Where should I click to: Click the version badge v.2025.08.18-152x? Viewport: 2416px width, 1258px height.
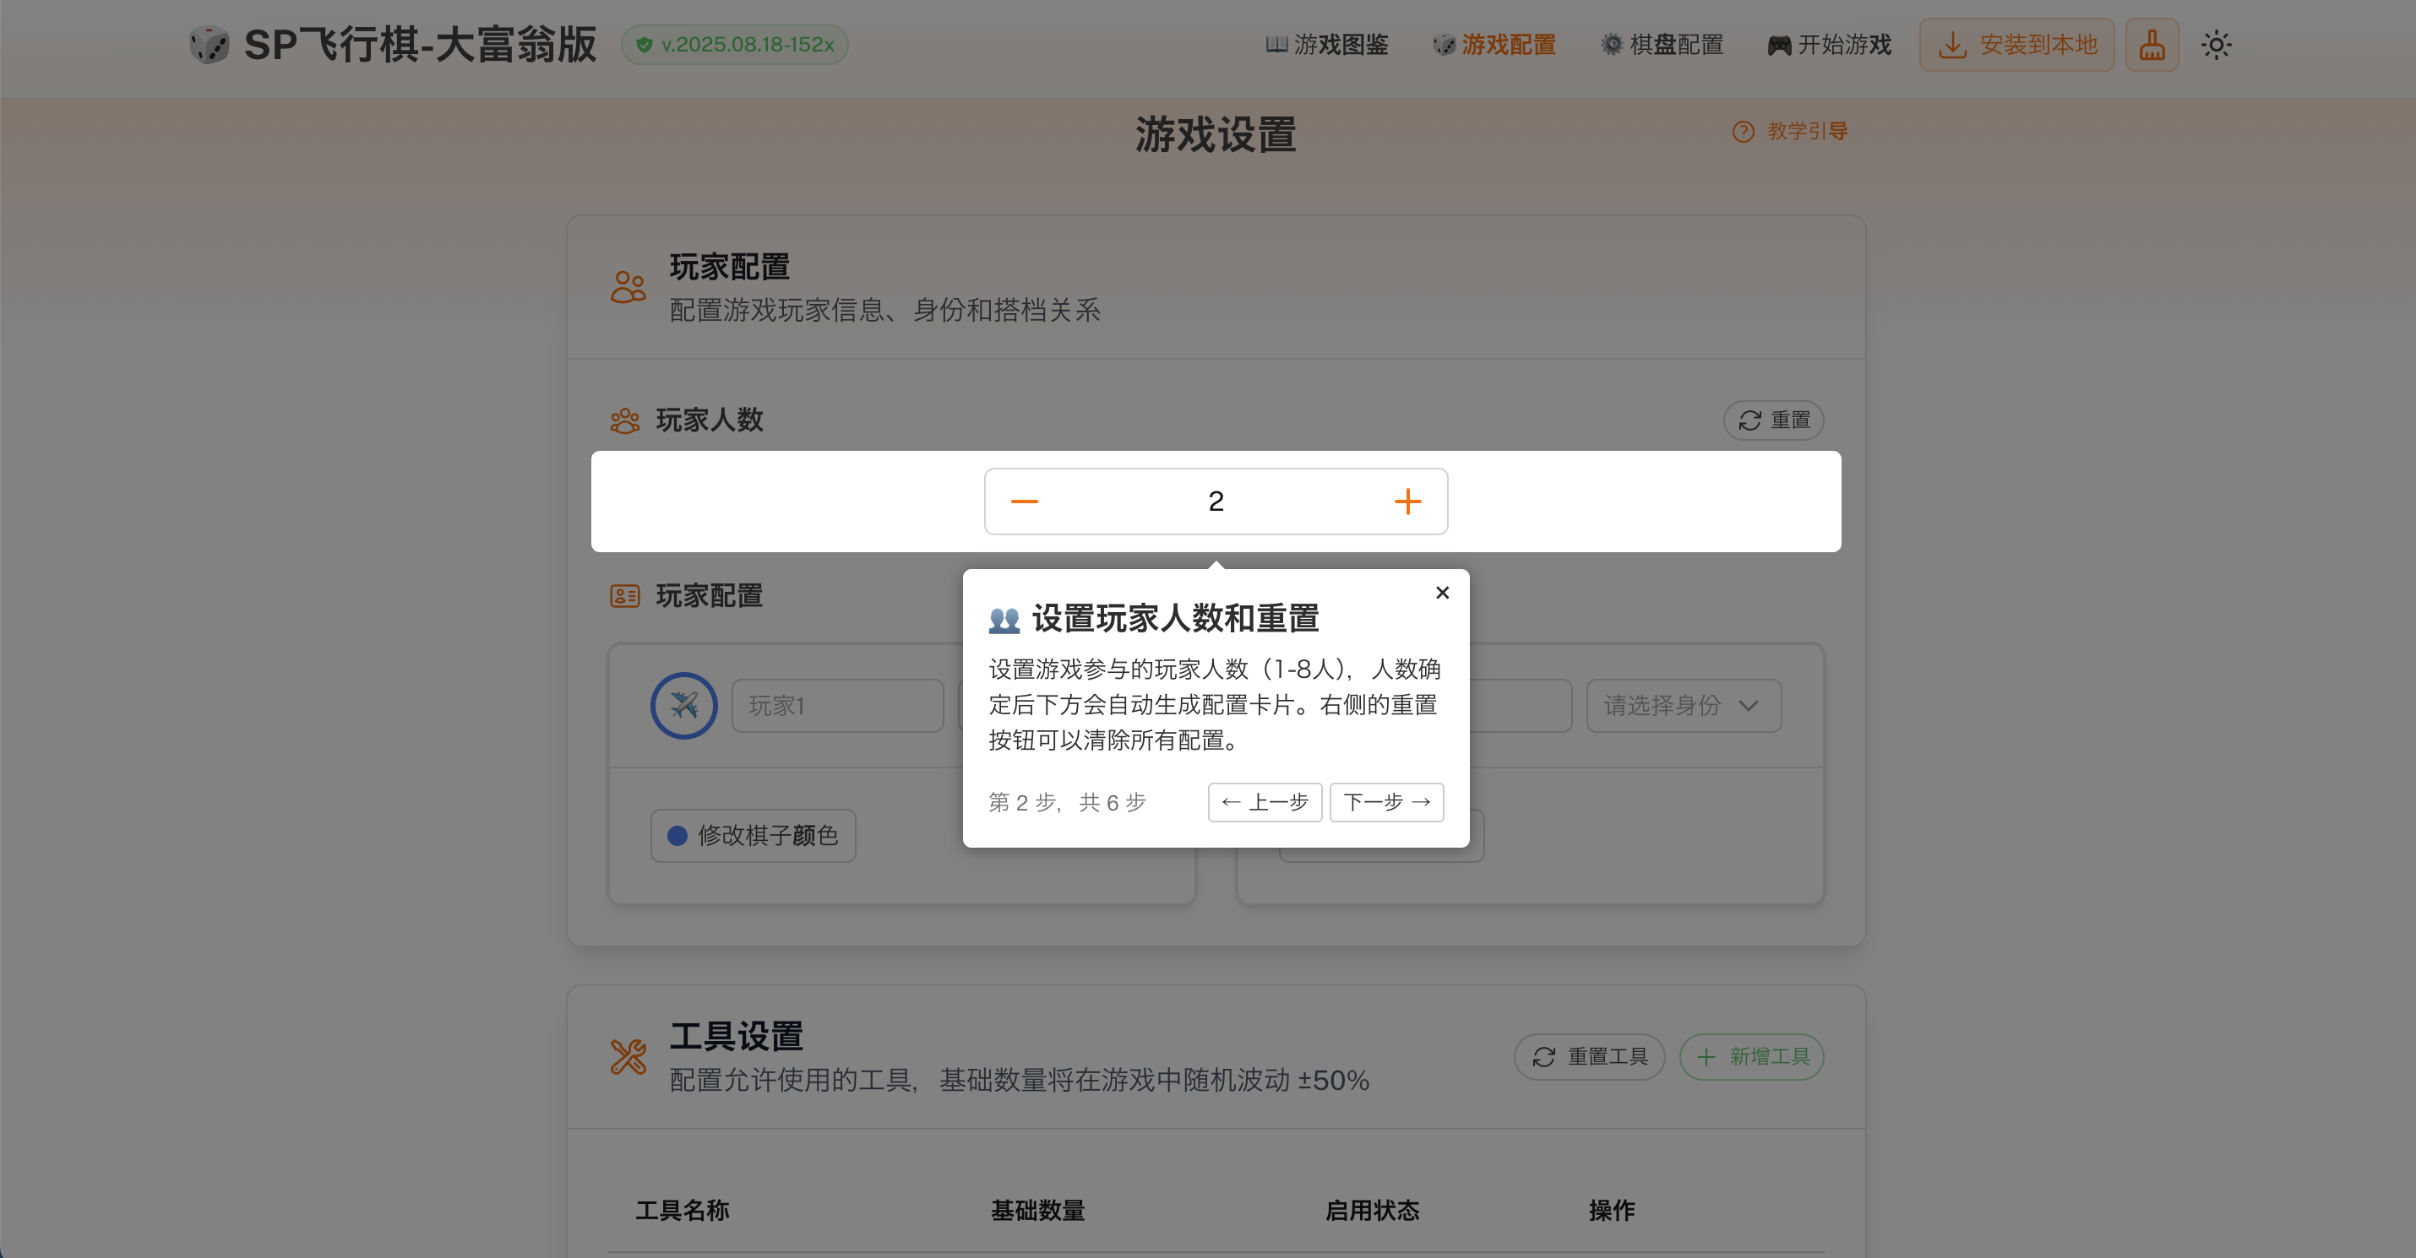point(735,45)
